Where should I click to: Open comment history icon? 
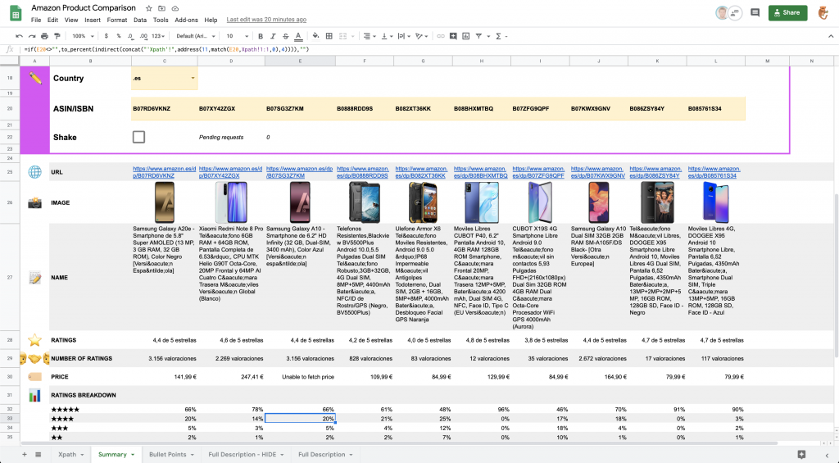pos(755,12)
